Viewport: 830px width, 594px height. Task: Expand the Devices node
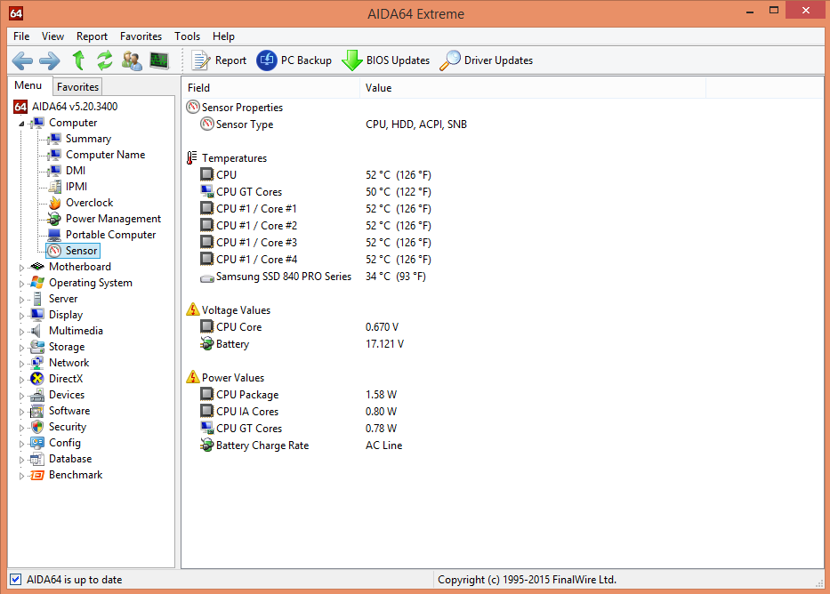pos(21,396)
